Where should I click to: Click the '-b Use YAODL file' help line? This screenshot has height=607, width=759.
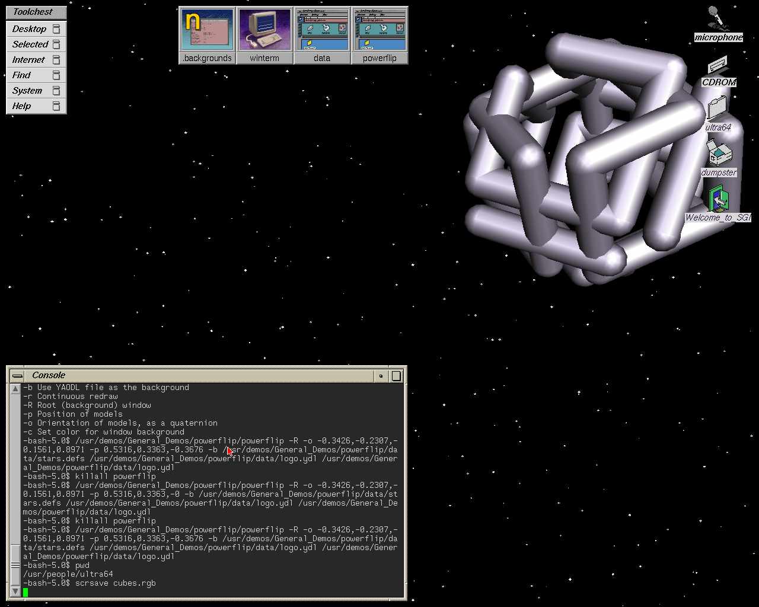coord(106,388)
